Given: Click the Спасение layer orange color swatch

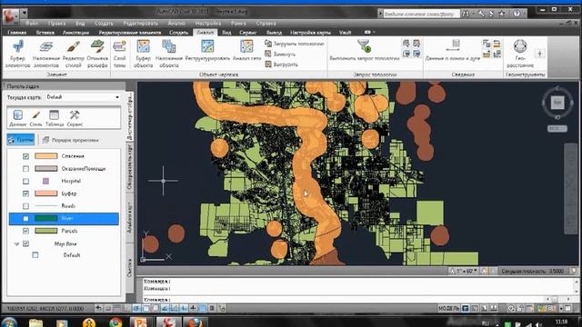Looking at the screenshot, I should point(46,156).
